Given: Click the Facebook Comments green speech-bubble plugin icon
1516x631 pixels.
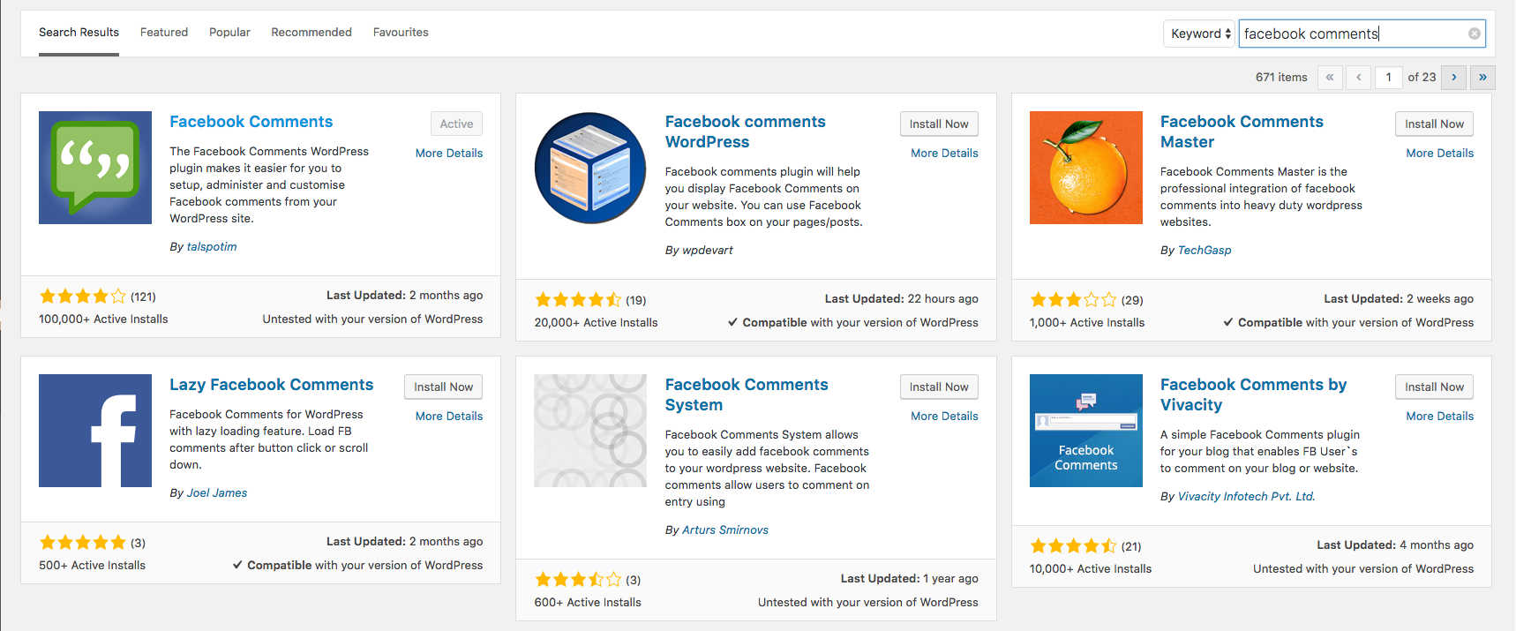Looking at the screenshot, I should (x=95, y=168).
